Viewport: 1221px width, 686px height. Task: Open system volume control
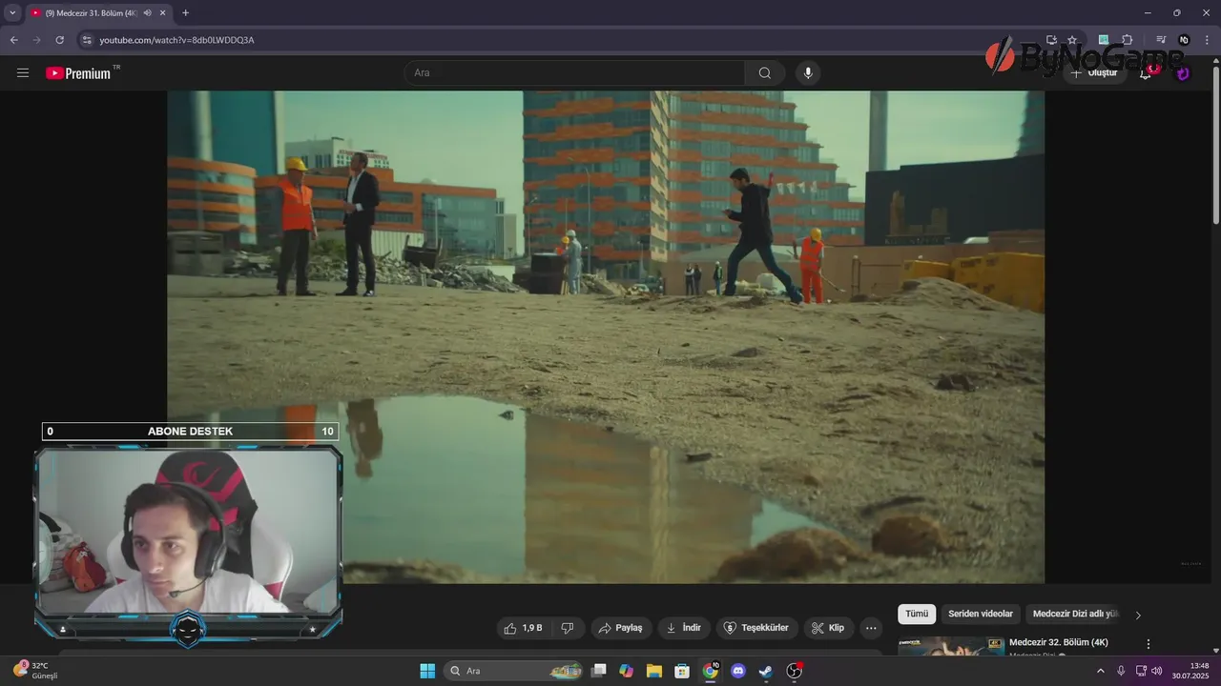click(x=1157, y=671)
